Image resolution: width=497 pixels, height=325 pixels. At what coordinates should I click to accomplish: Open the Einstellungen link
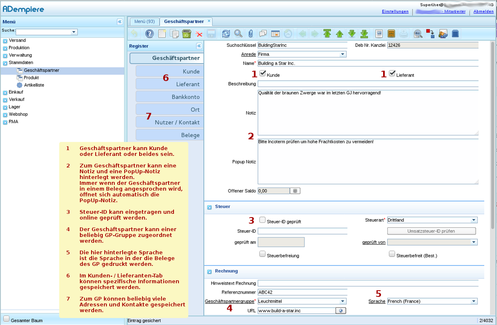[395, 12]
